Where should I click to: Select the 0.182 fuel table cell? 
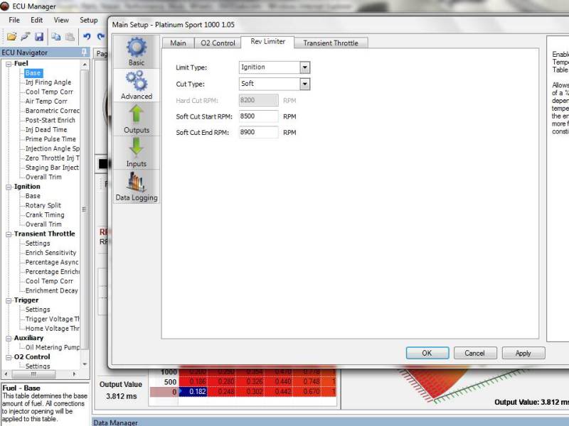coord(193,392)
